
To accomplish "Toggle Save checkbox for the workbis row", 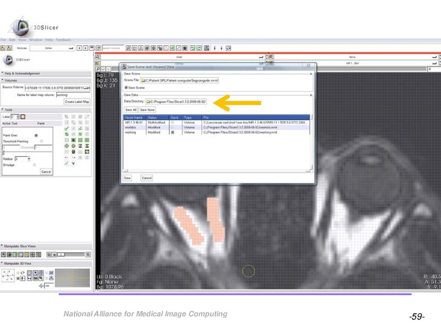I will pyautogui.click(x=173, y=127).
